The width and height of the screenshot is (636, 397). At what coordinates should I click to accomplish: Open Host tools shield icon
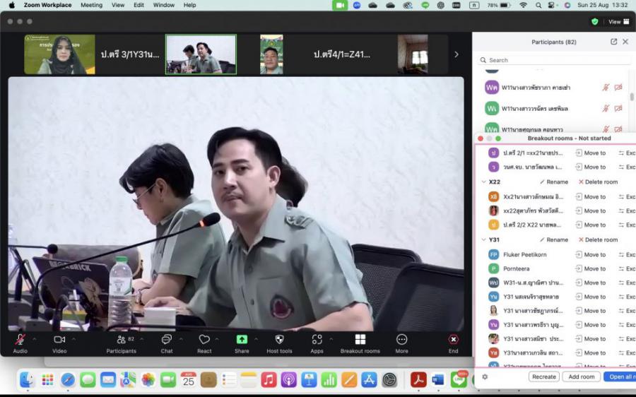(x=279, y=340)
